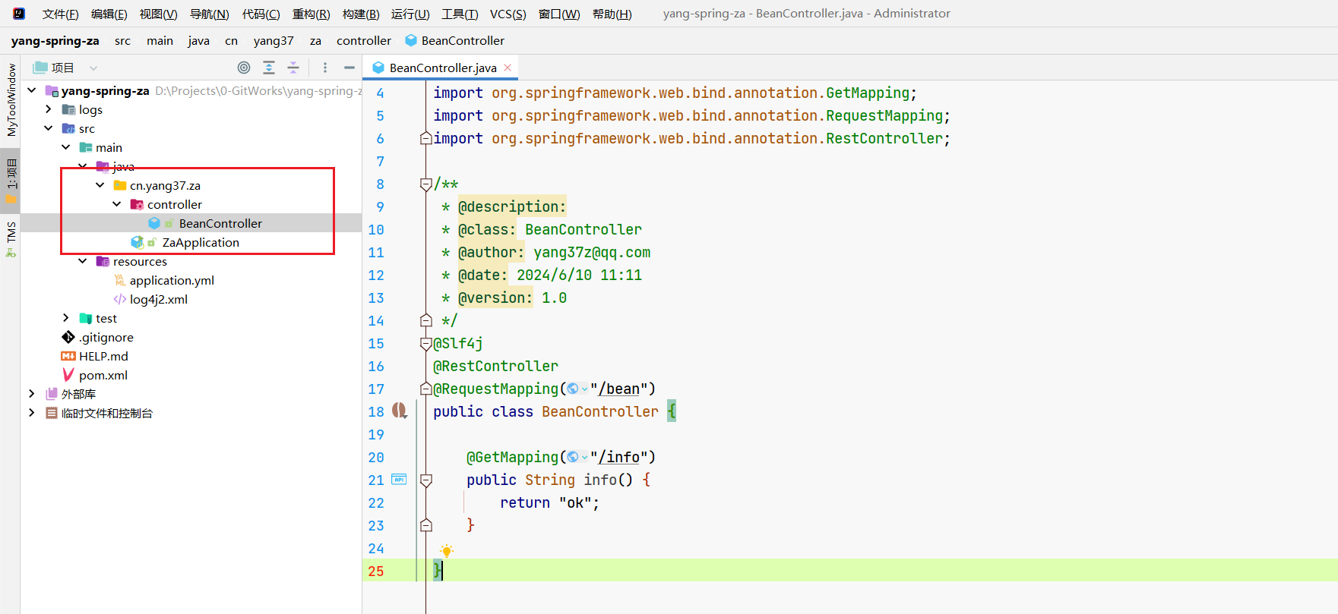The image size is (1338, 614).
Task: Open the 文件(F) menu
Action: [x=61, y=14]
